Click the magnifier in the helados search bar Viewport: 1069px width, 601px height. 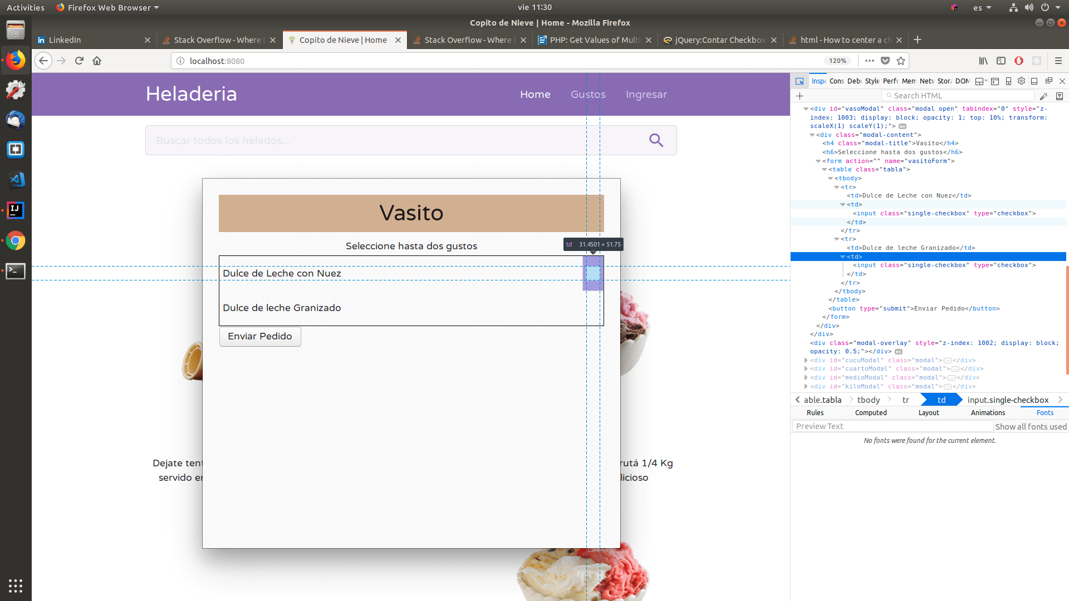point(656,140)
